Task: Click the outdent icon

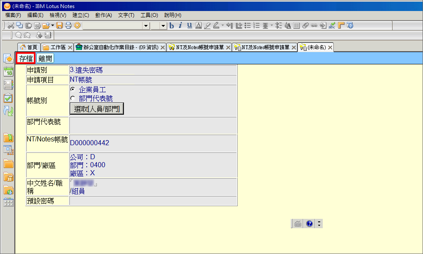Action: pyautogui.click(x=239, y=25)
